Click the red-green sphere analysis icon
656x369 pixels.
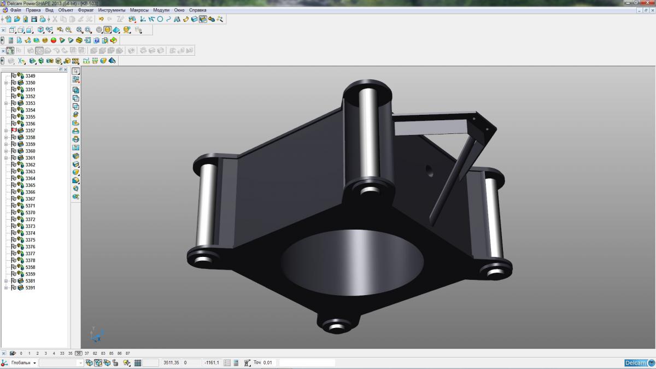click(54, 40)
